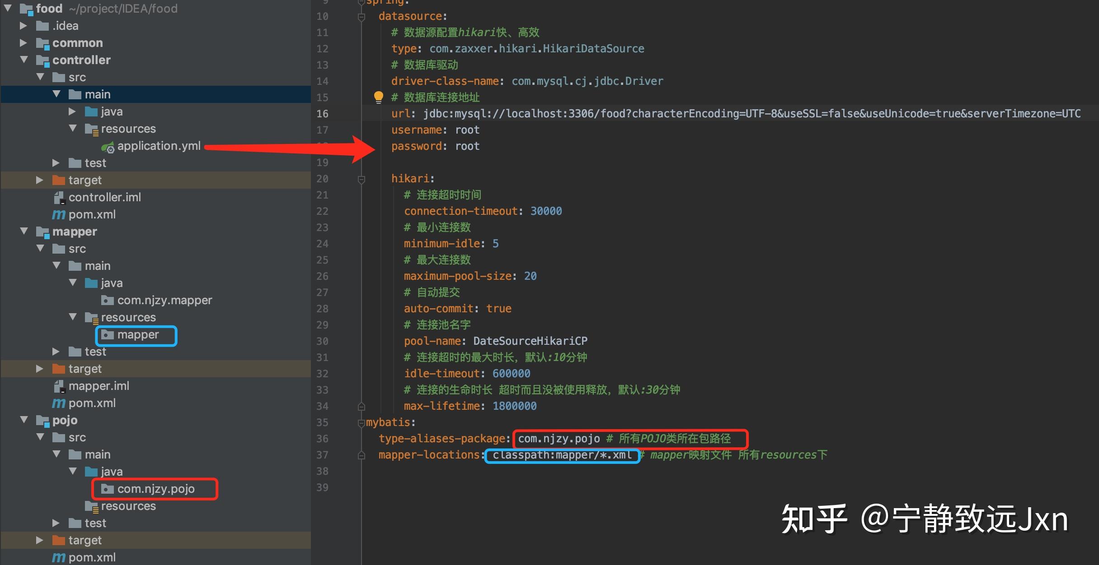Collapse the food project root node
The height and width of the screenshot is (565, 1099).
point(8,8)
